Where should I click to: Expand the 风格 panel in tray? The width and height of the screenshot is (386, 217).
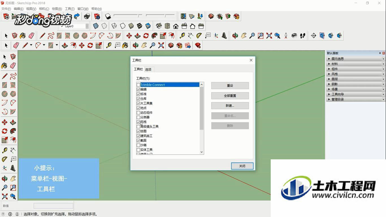pyautogui.click(x=329, y=74)
